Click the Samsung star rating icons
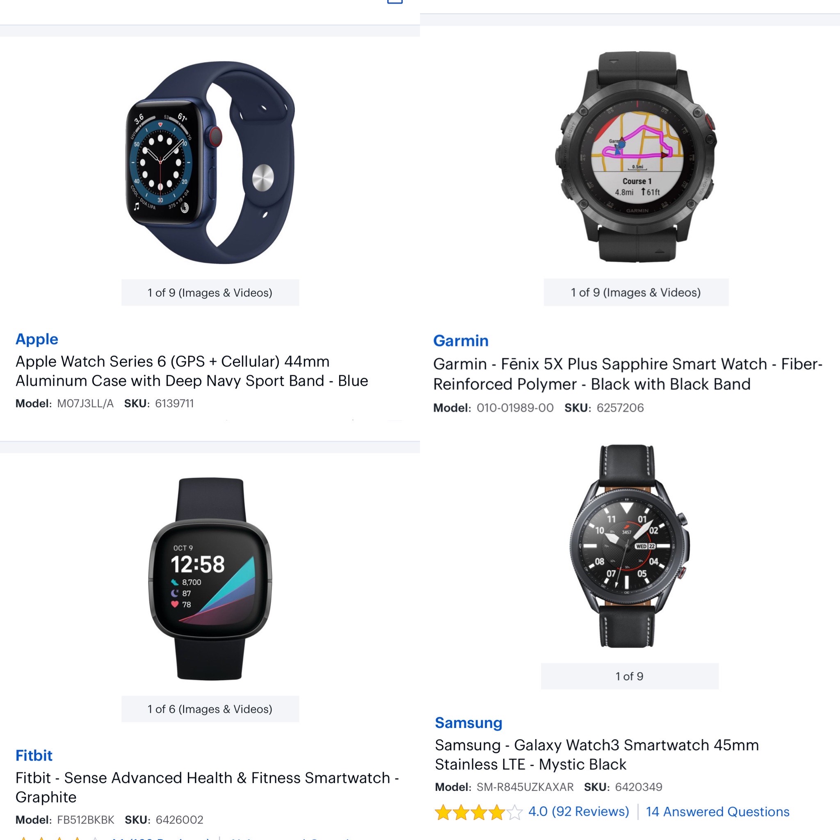 (478, 812)
